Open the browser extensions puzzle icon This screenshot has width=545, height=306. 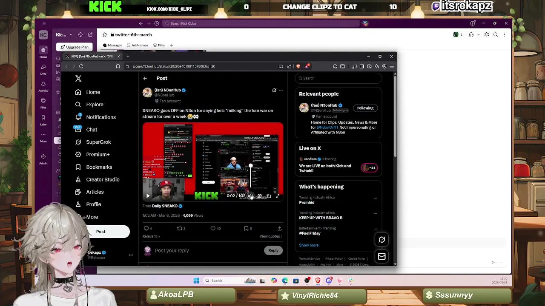(335, 66)
